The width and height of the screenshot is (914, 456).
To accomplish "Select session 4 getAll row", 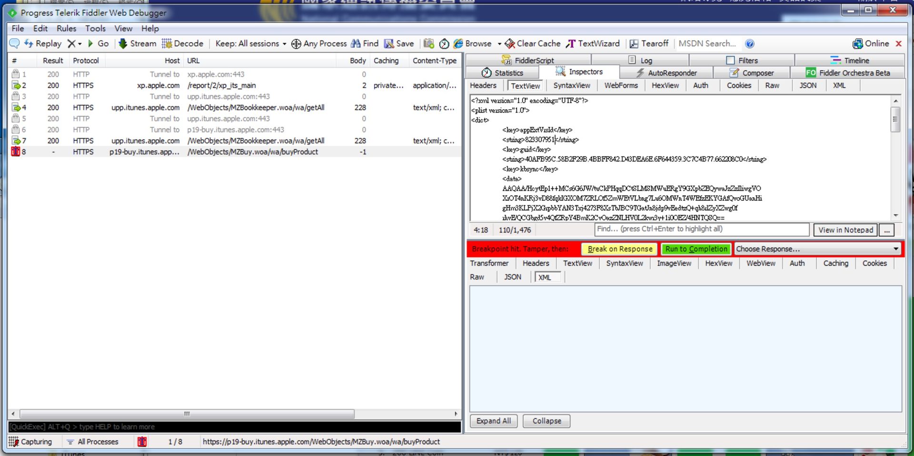I will (x=235, y=108).
